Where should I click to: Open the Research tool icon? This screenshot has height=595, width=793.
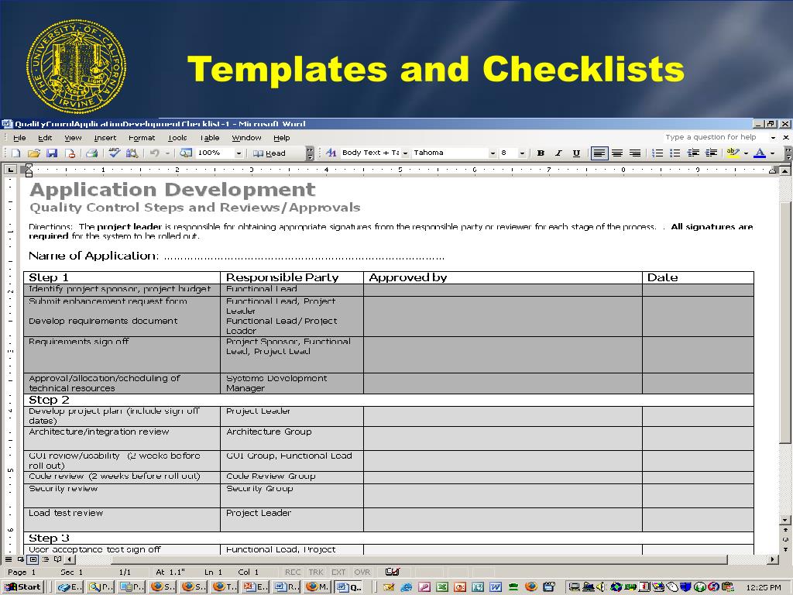(132, 153)
